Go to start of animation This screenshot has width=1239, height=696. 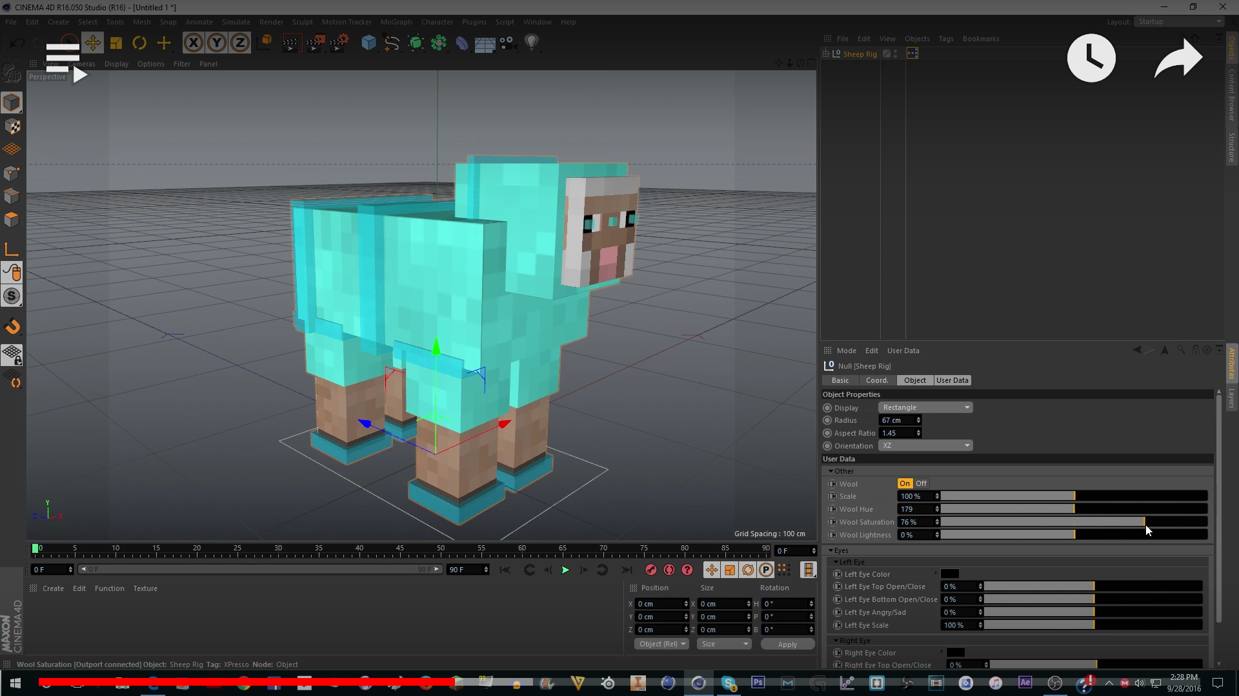(x=505, y=570)
